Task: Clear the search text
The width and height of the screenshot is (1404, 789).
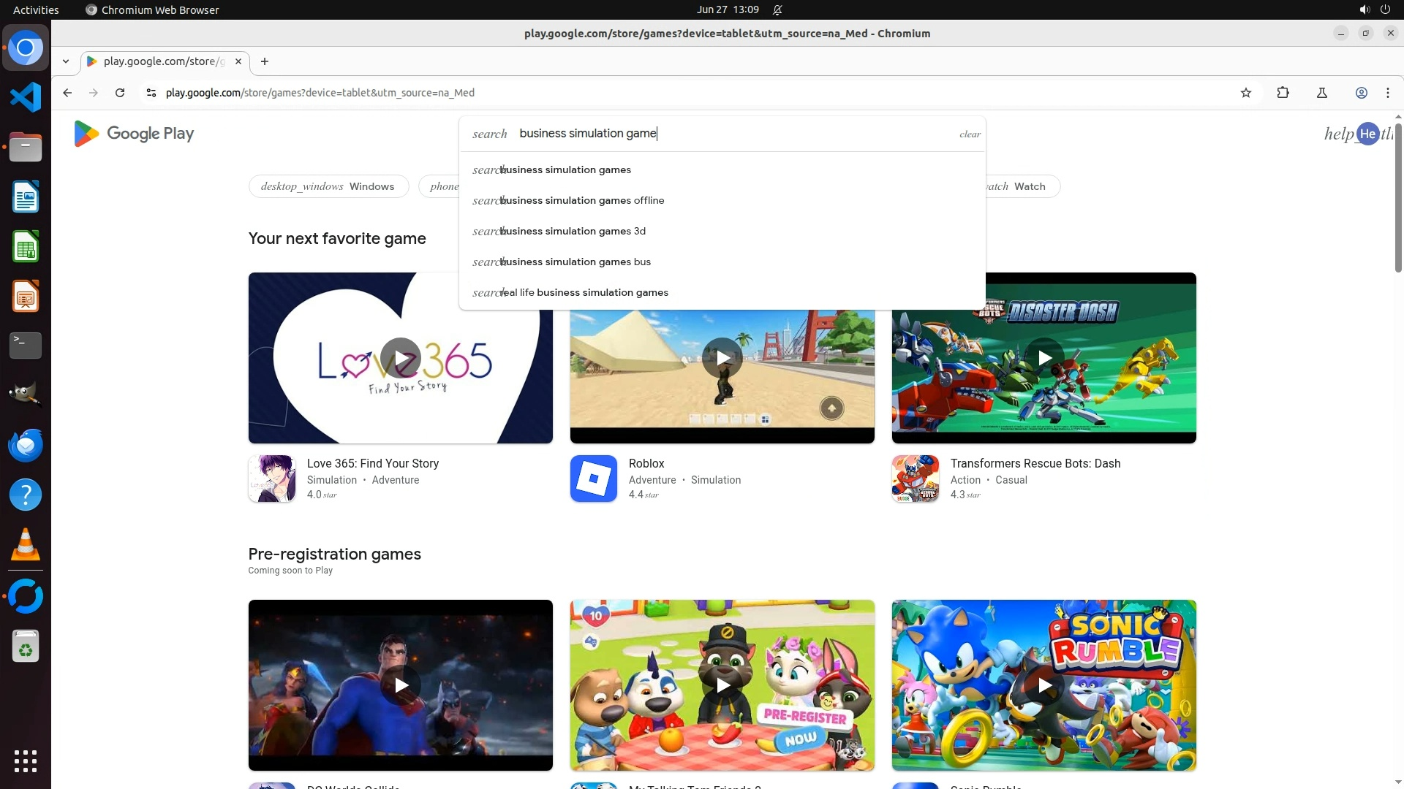Action: click(970, 134)
